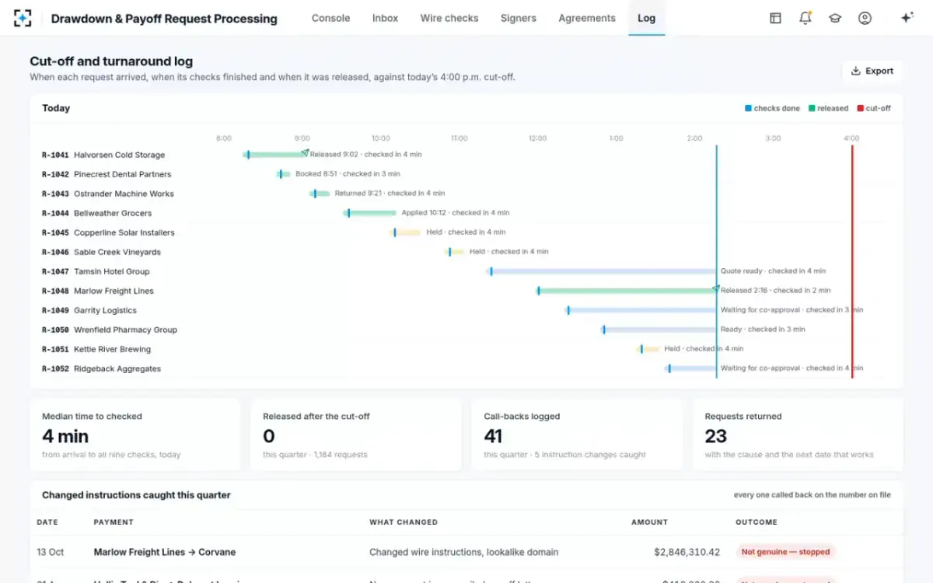Click the released arrow marker for Halvorsen Cold Storage
Viewport: 933px width, 583px height.
coord(306,153)
